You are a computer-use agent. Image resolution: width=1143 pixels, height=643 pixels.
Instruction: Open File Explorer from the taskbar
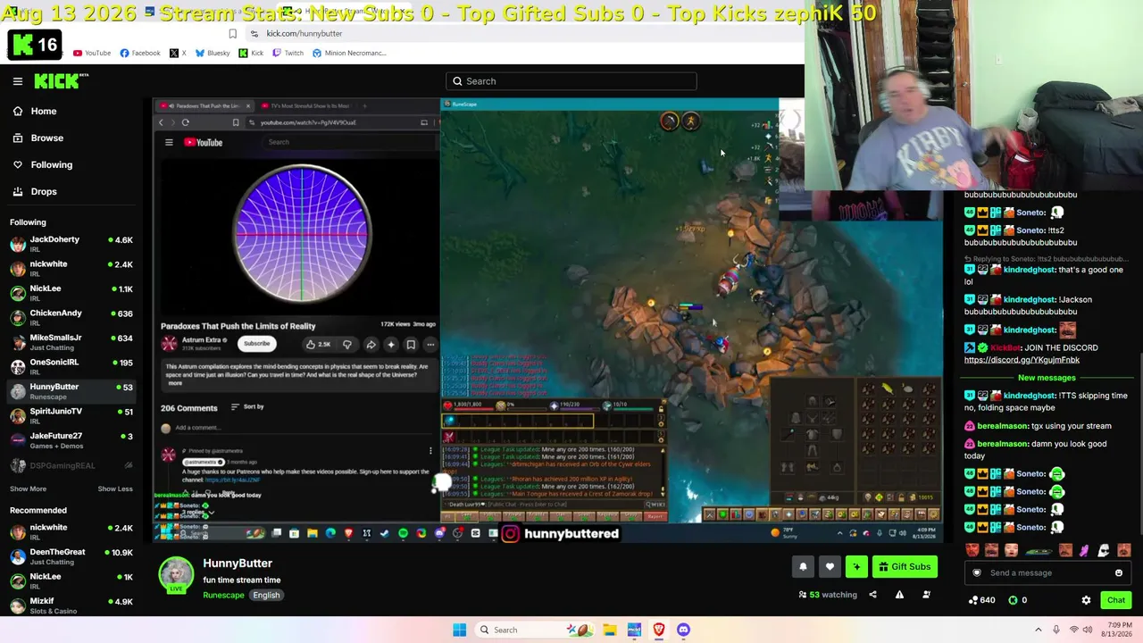point(609,630)
